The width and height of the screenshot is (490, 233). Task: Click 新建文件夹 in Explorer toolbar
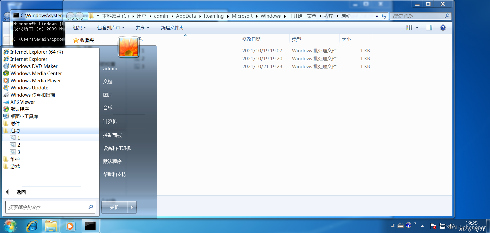172,28
